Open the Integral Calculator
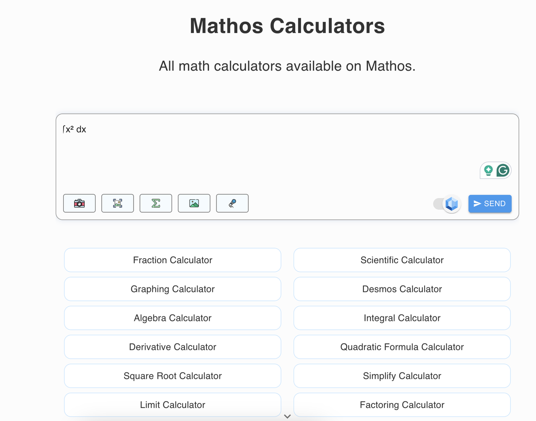Screen dimensions: 536x421 (x=402, y=318)
